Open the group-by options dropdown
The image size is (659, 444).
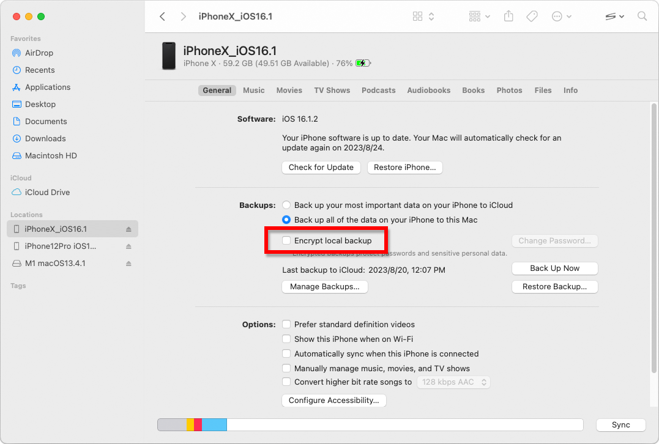click(479, 17)
